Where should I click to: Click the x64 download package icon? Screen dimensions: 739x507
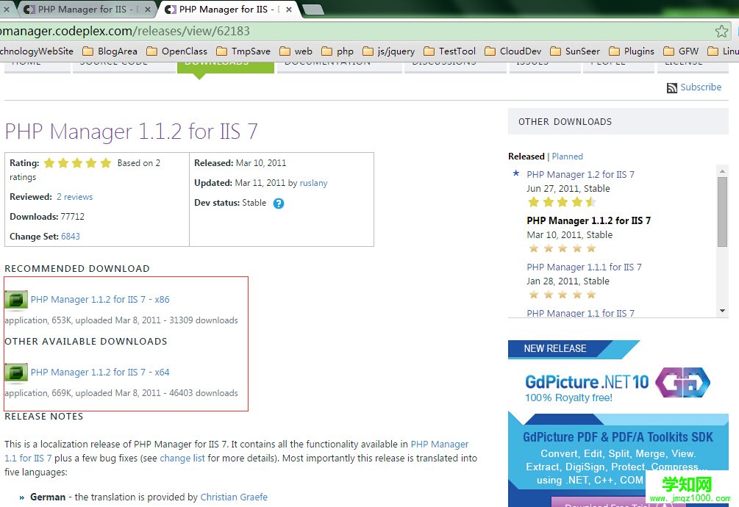coord(16,373)
